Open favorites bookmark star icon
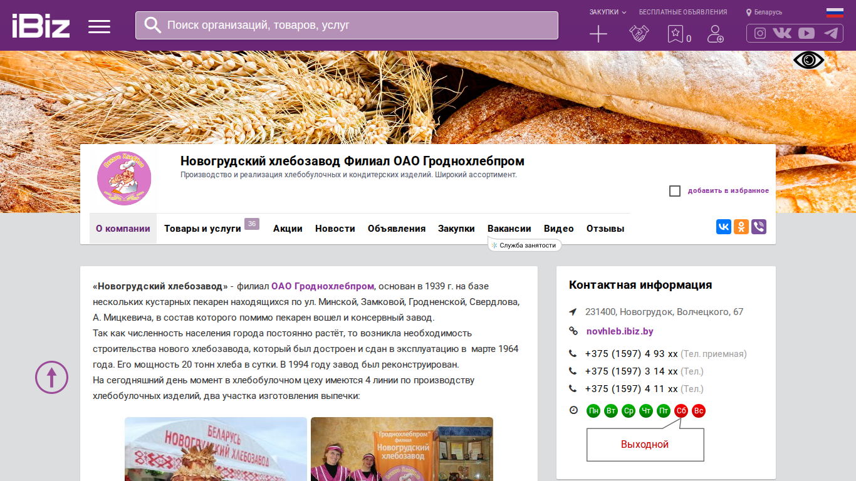This screenshot has height=481, width=856. point(676,34)
